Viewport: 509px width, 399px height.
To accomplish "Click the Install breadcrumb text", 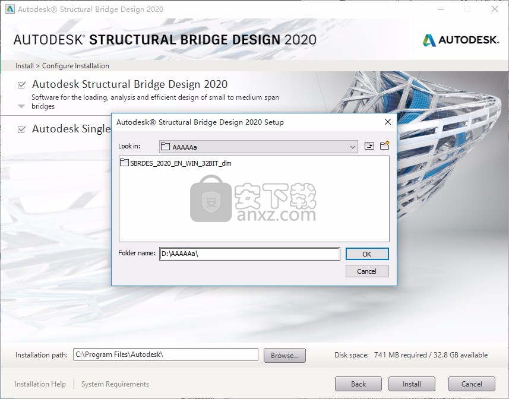I will click(24, 66).
